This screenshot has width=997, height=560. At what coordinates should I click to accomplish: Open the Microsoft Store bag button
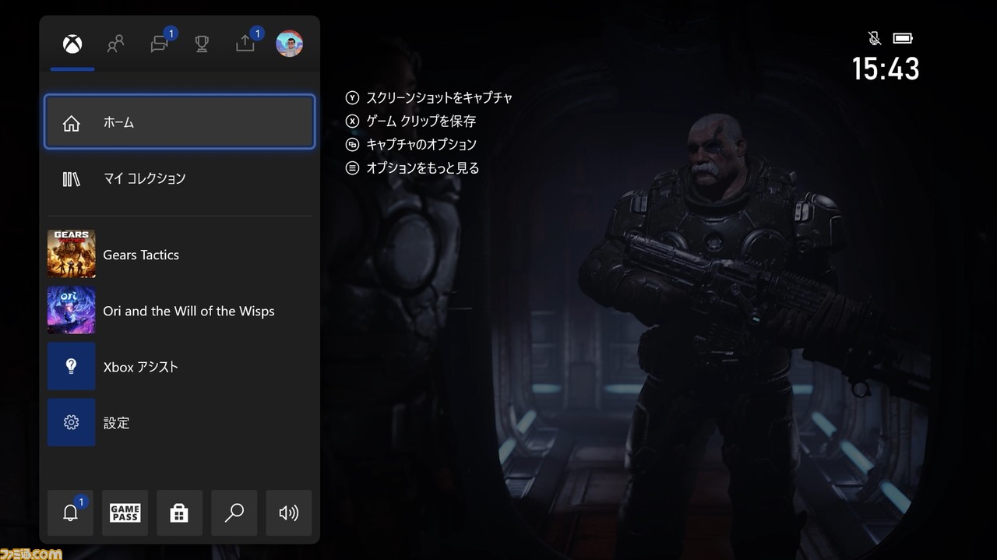click(180, 512)
